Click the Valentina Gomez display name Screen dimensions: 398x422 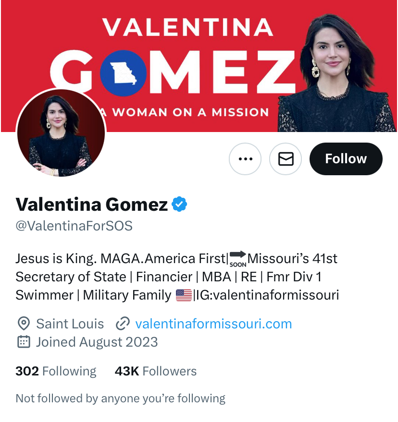(x=92, y=205)
